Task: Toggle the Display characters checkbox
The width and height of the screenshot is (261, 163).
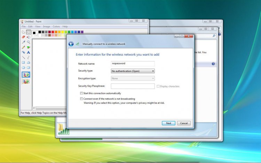Action: coord(158,86)
